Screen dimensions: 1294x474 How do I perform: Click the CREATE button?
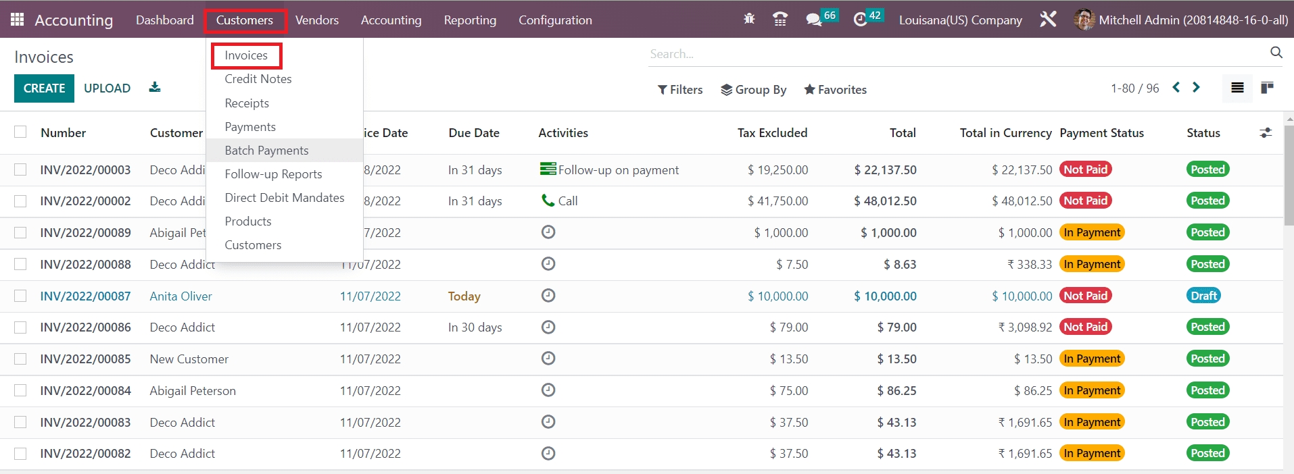point(44,88)
